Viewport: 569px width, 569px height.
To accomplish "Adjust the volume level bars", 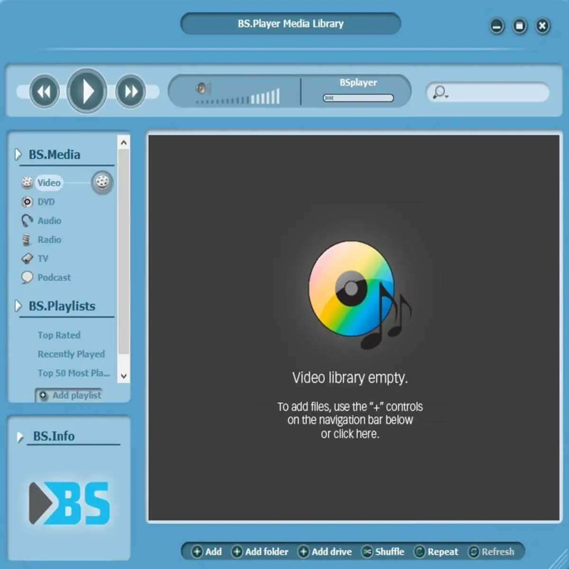I will [238, 97].
